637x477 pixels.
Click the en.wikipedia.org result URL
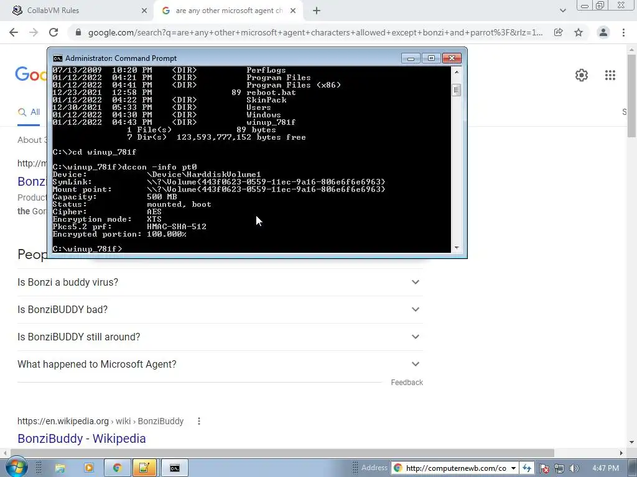[x=100, y=421]
